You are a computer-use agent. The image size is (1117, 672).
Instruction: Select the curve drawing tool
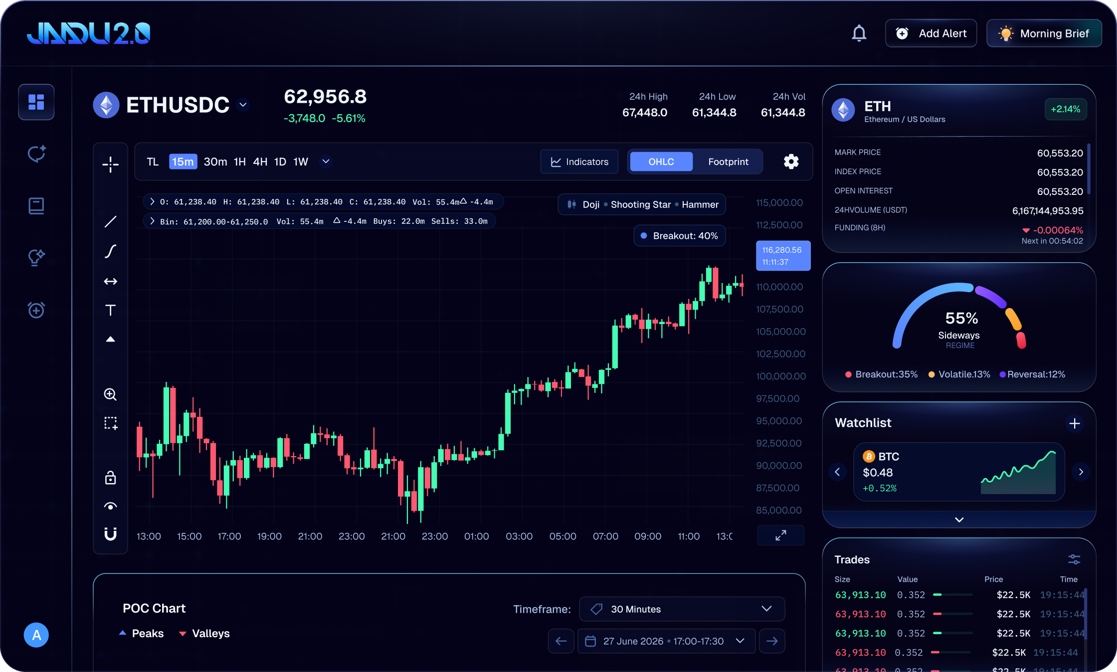coord(110,251)
